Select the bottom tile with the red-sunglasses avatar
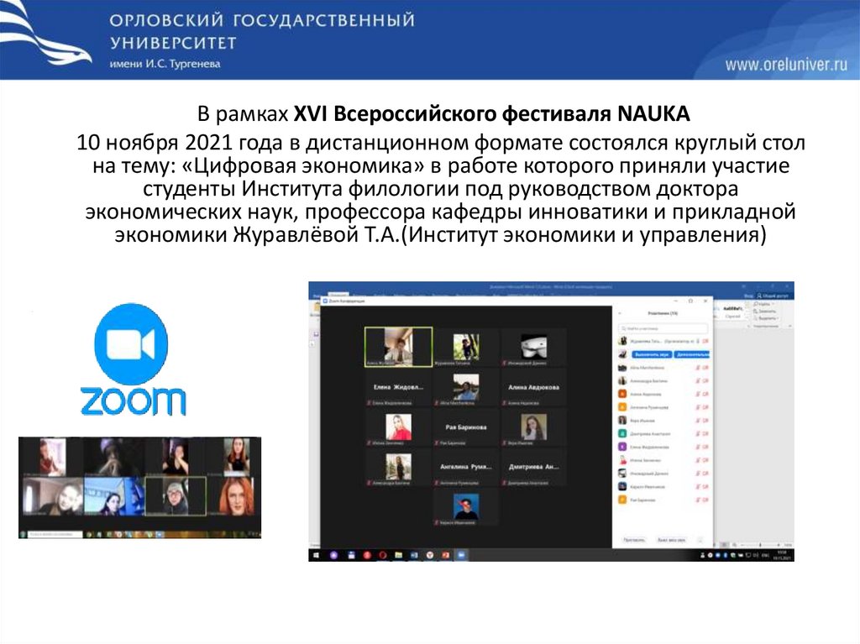This screenshot has width=860, height=644. pos(466,507)
